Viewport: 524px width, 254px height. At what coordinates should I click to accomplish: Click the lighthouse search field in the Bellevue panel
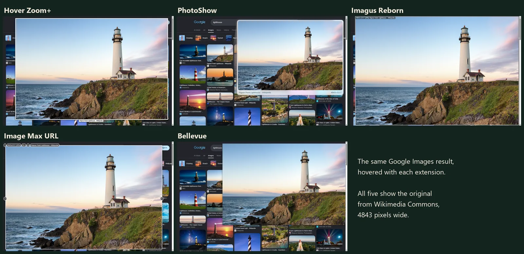216,148
